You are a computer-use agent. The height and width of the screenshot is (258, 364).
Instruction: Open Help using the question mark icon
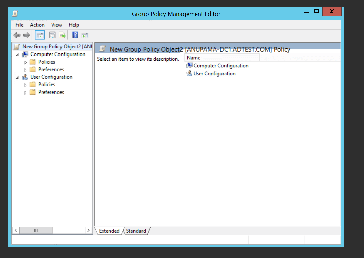click(x=75, y=35)
